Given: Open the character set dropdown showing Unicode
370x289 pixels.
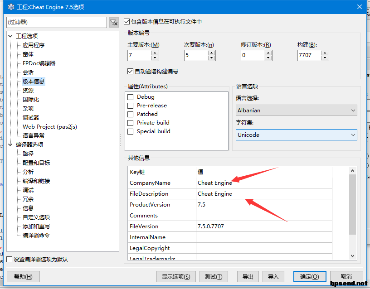Looking at the screenshot, I should pyautogui.click(x=297, y=135).
